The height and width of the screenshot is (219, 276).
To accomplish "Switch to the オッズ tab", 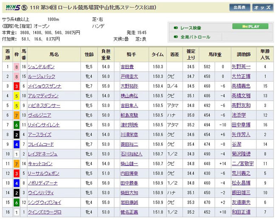I will [x=262, y=7].
